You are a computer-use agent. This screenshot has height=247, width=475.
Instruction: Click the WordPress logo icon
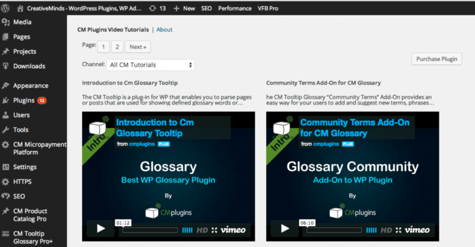[x=5, y=8]
